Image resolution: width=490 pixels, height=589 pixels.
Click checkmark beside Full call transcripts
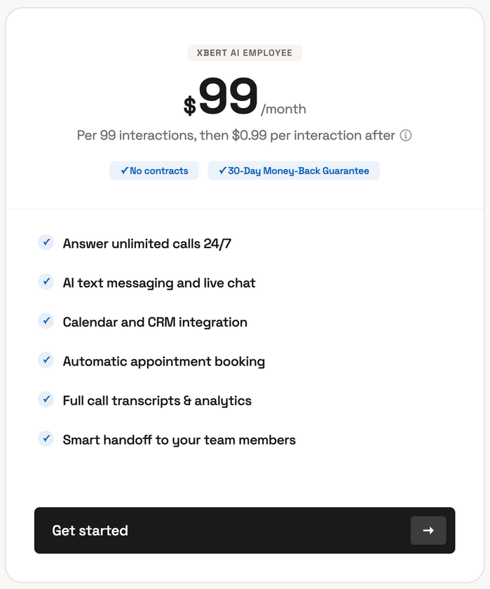coord(46,400)
